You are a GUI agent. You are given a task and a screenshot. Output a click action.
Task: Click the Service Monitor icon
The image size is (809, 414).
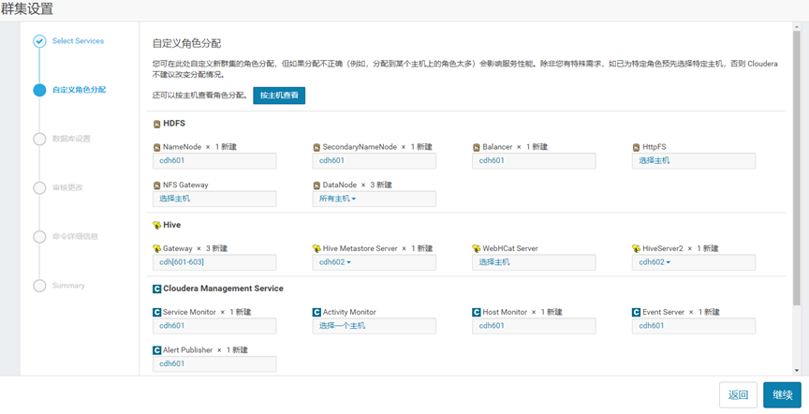point(157,312)
